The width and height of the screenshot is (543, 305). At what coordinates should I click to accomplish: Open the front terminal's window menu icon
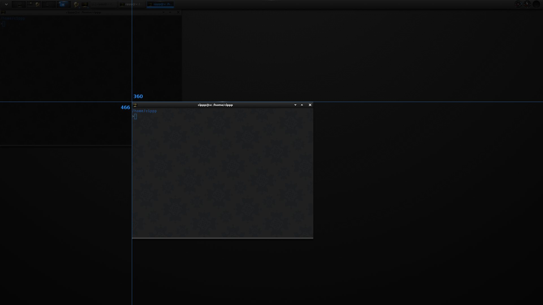pyautogui.click(x=135, y=105)
